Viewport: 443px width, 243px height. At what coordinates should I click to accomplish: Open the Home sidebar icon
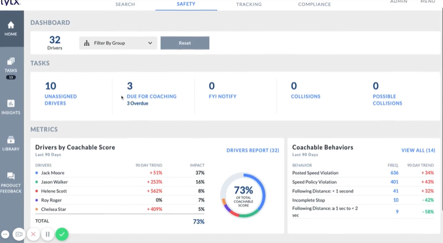pos(11,26)
